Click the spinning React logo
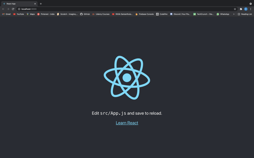Screen dimensions: 254x158 point(127,78)
